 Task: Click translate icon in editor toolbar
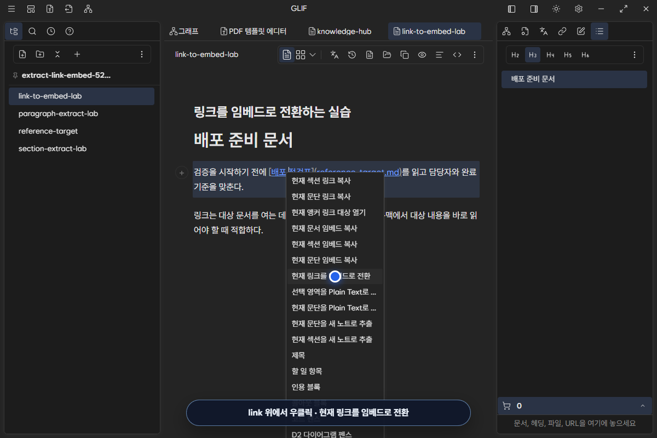(x=335, y=55)
